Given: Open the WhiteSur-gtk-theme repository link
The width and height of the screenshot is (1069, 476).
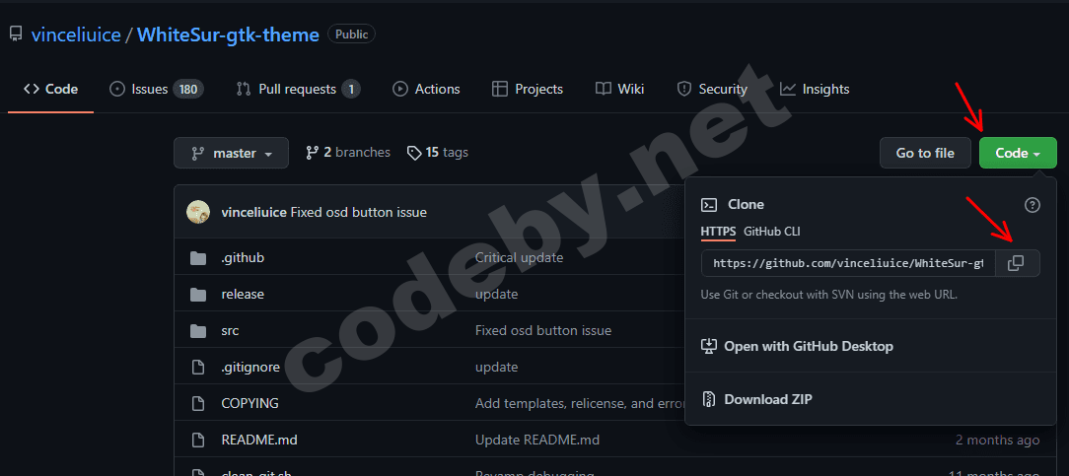Looking at the screenshot, I should [229, 34].
